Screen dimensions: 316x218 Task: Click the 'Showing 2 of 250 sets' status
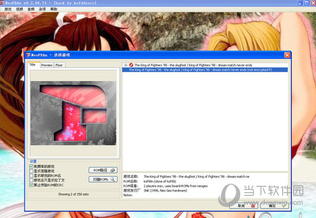(74, 194)
